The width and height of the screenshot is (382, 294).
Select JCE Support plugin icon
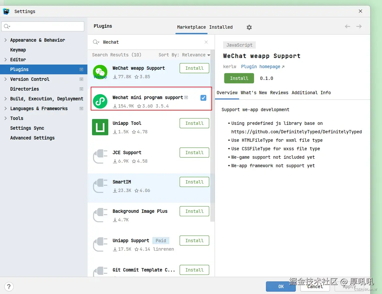(100, 156)
